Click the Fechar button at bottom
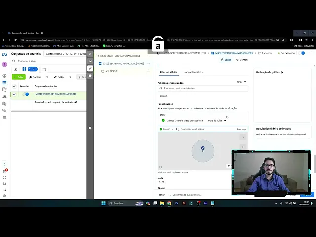The width and height of the screenshot is (316, 237). pyautogui.click(x=161, y=195)
